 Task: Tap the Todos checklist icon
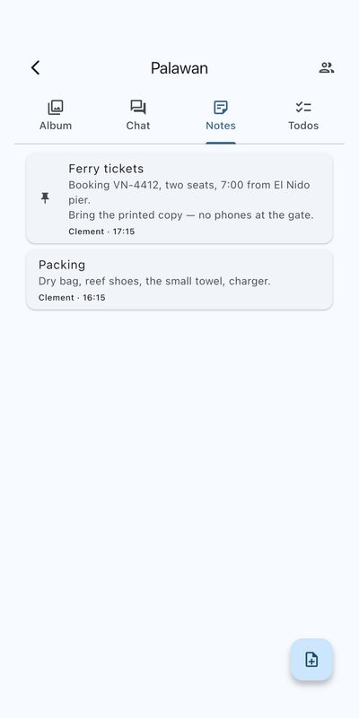[x=303, y=108]
